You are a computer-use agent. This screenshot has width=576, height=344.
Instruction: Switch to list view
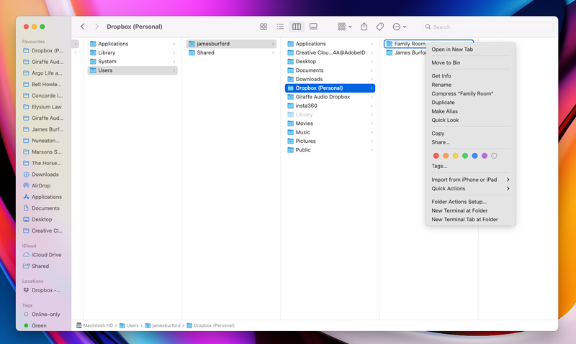pos(280,27)
